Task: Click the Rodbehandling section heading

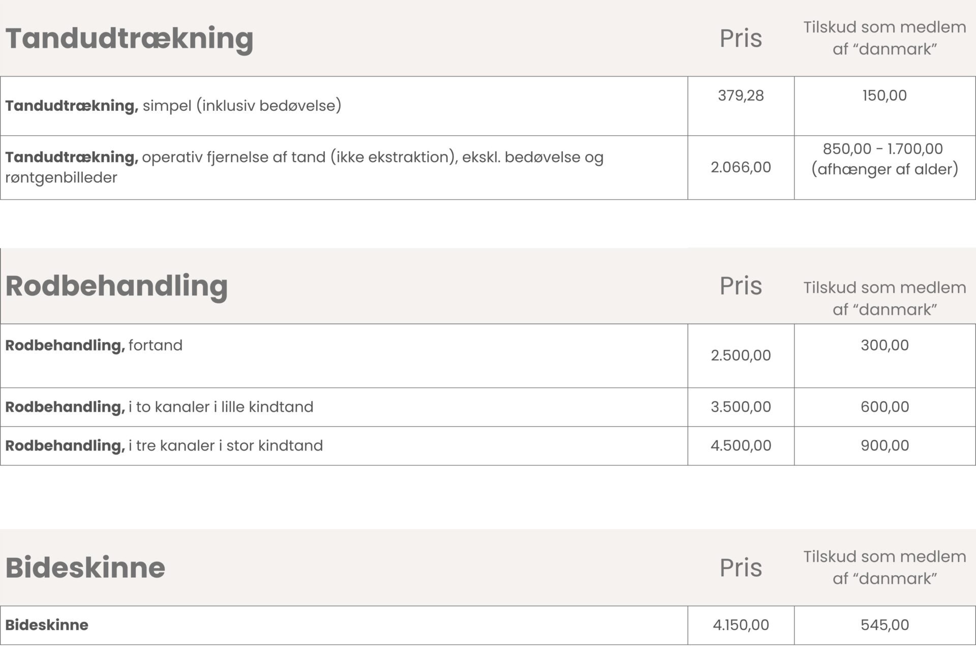Action: [x=116, y=286]
